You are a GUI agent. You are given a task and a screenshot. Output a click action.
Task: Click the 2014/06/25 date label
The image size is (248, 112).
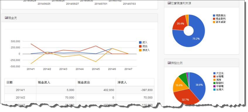(x=44, y=4)
